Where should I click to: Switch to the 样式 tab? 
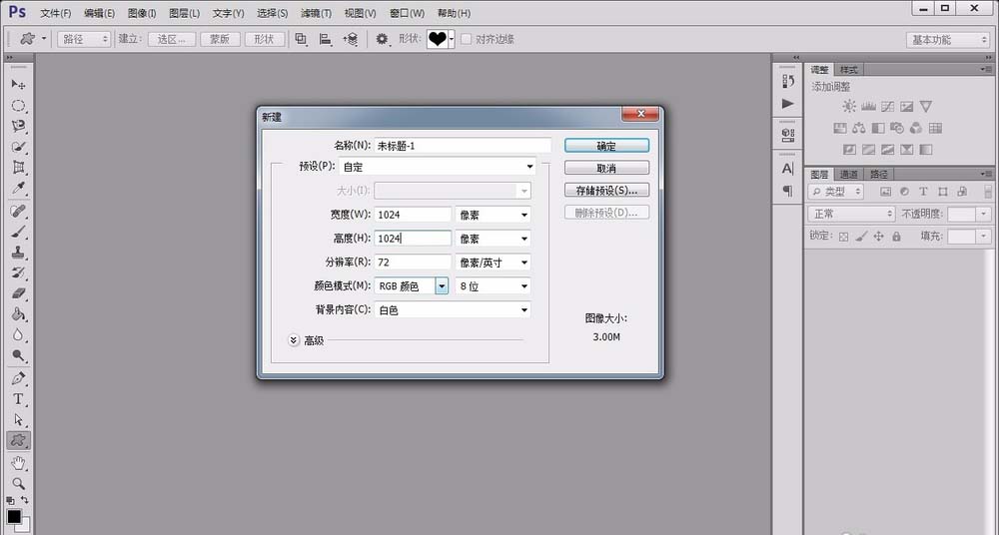[x=848, y=70]
